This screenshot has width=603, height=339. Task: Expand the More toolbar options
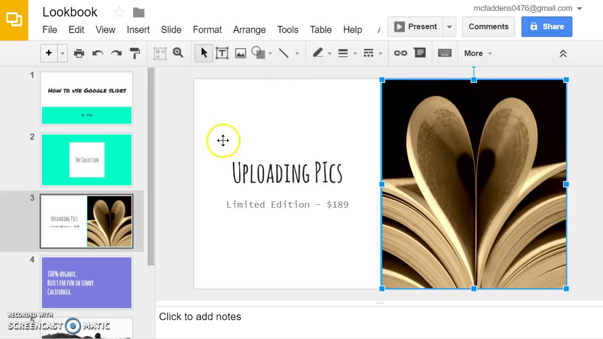tap(478, 53)
